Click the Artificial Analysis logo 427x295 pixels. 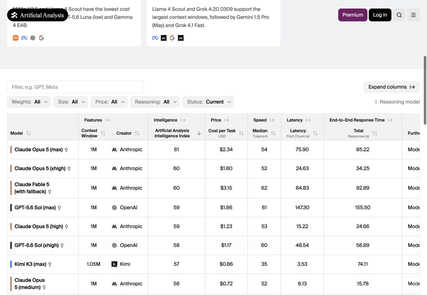coord(38,15)
